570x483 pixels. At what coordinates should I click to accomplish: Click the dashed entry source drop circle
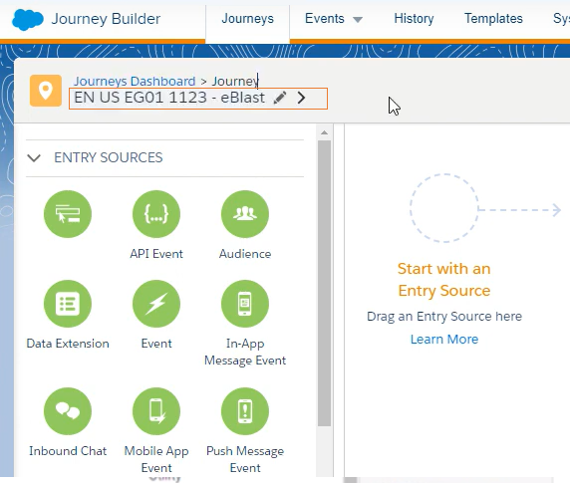(444, 208)
